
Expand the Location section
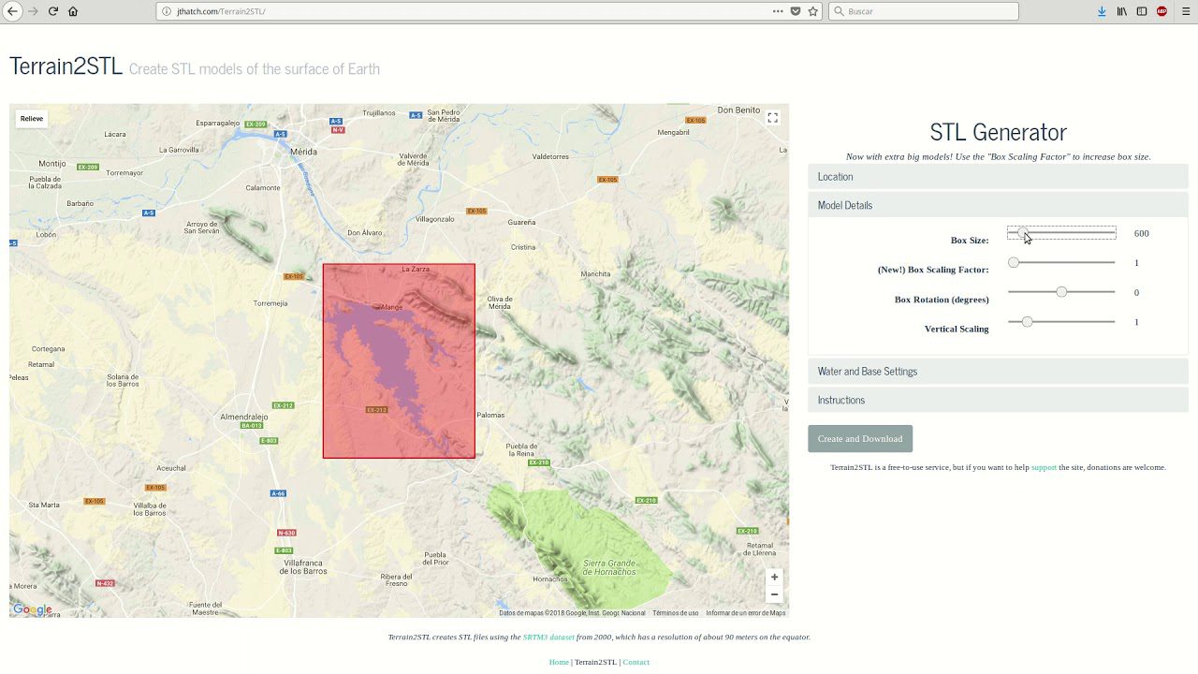(x=998, y=176)
